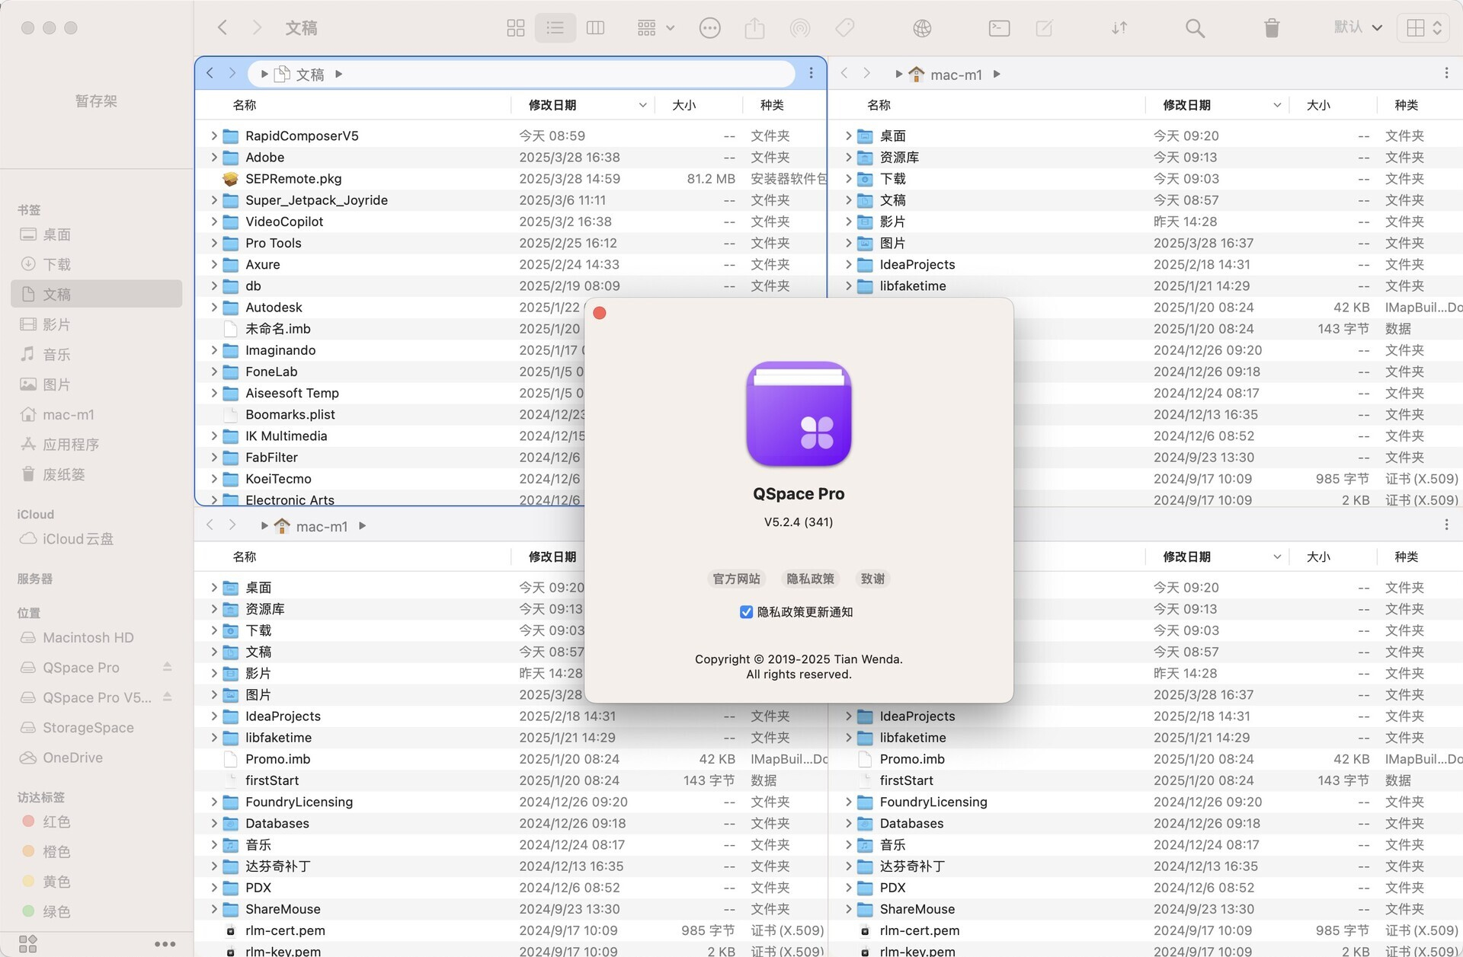The height and width of the screenshot is (957, 1463).
Task: Click the 隐私政策 button
Action: click(x=810, y=579)
